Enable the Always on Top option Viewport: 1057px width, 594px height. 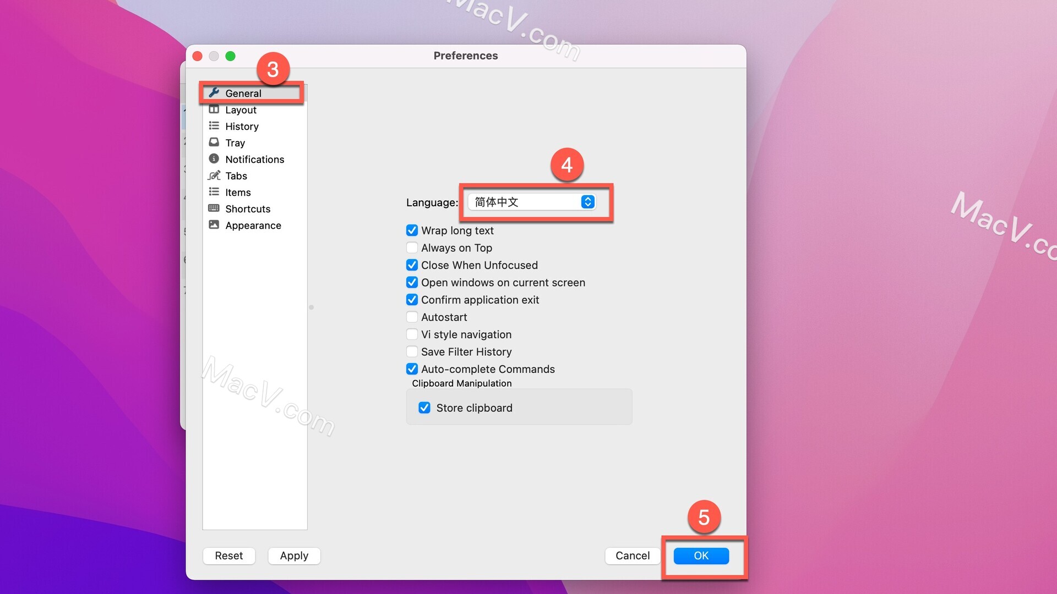click(x=412, y=248)
